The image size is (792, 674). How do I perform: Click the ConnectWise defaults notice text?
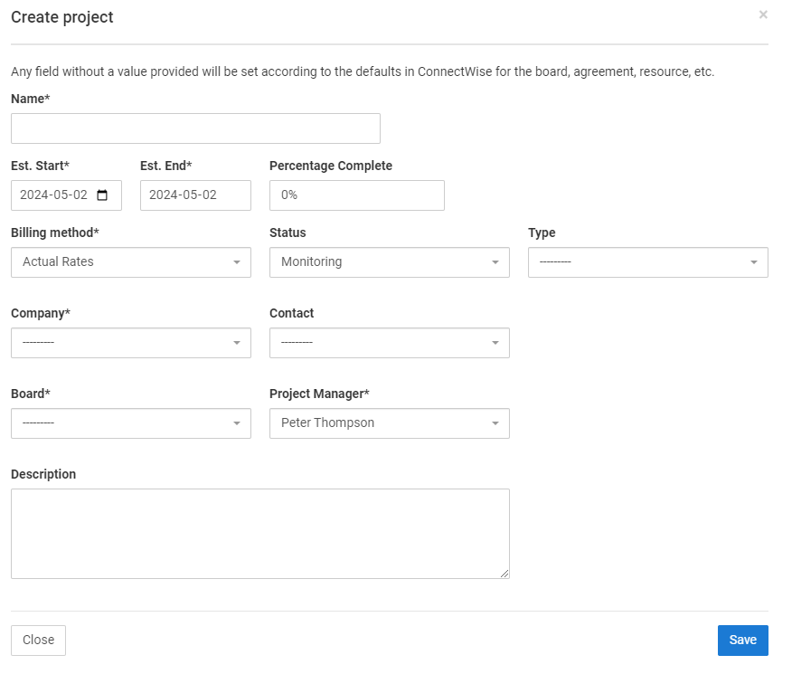pos(363,71)
